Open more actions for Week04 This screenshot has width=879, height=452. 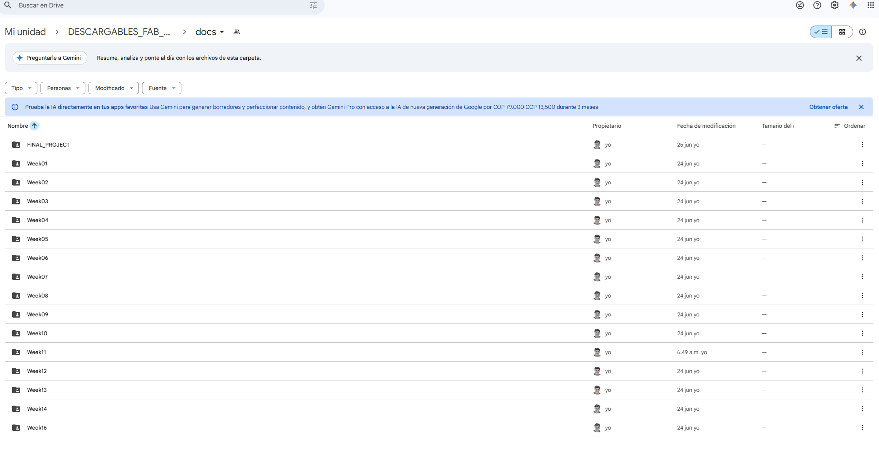(862, 220)
